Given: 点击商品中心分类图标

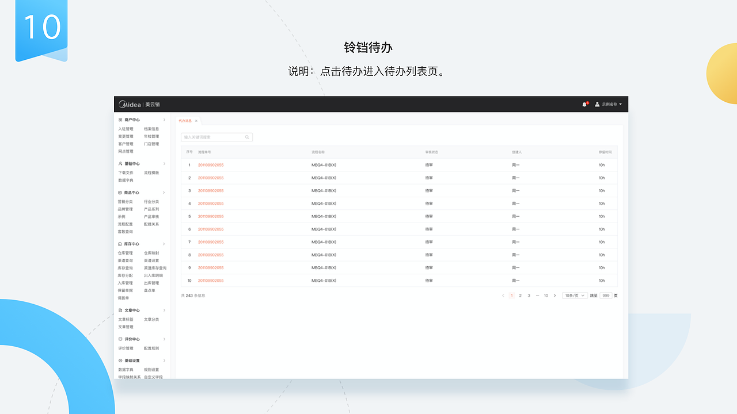Looking at the screenshot, I should point(121,192).
